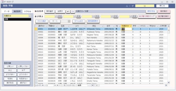Viewport: 176px width, 91px height.
Task: Click the greyed icon button right of undo
Action: (x=73, y=12)
